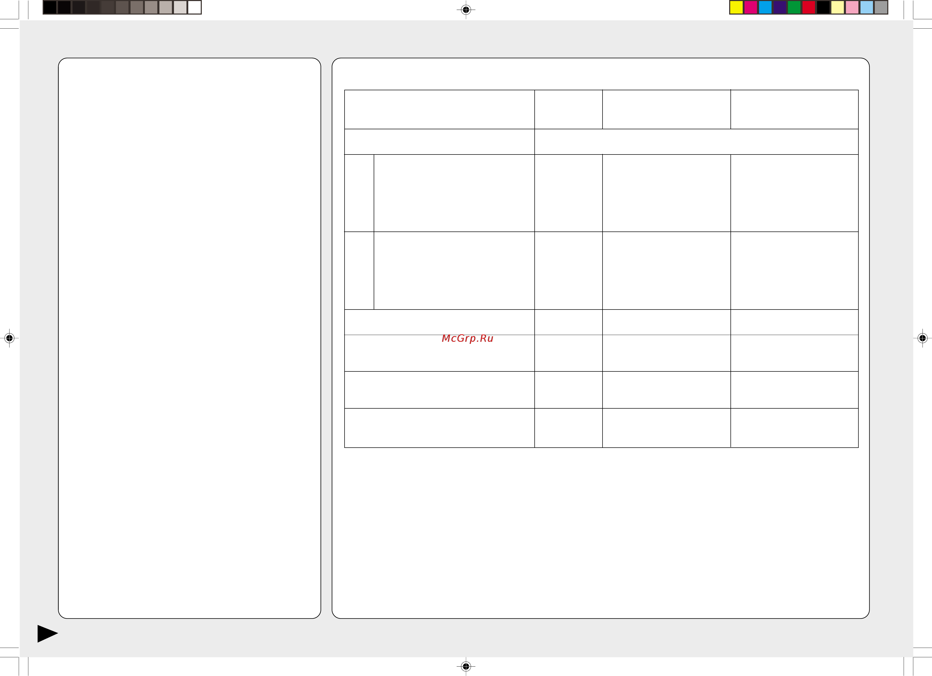Screen dimensions: 932x676
Task: Select the gray swatch ending the color bar
Action: pyautogui.click(x=881, y=7)
